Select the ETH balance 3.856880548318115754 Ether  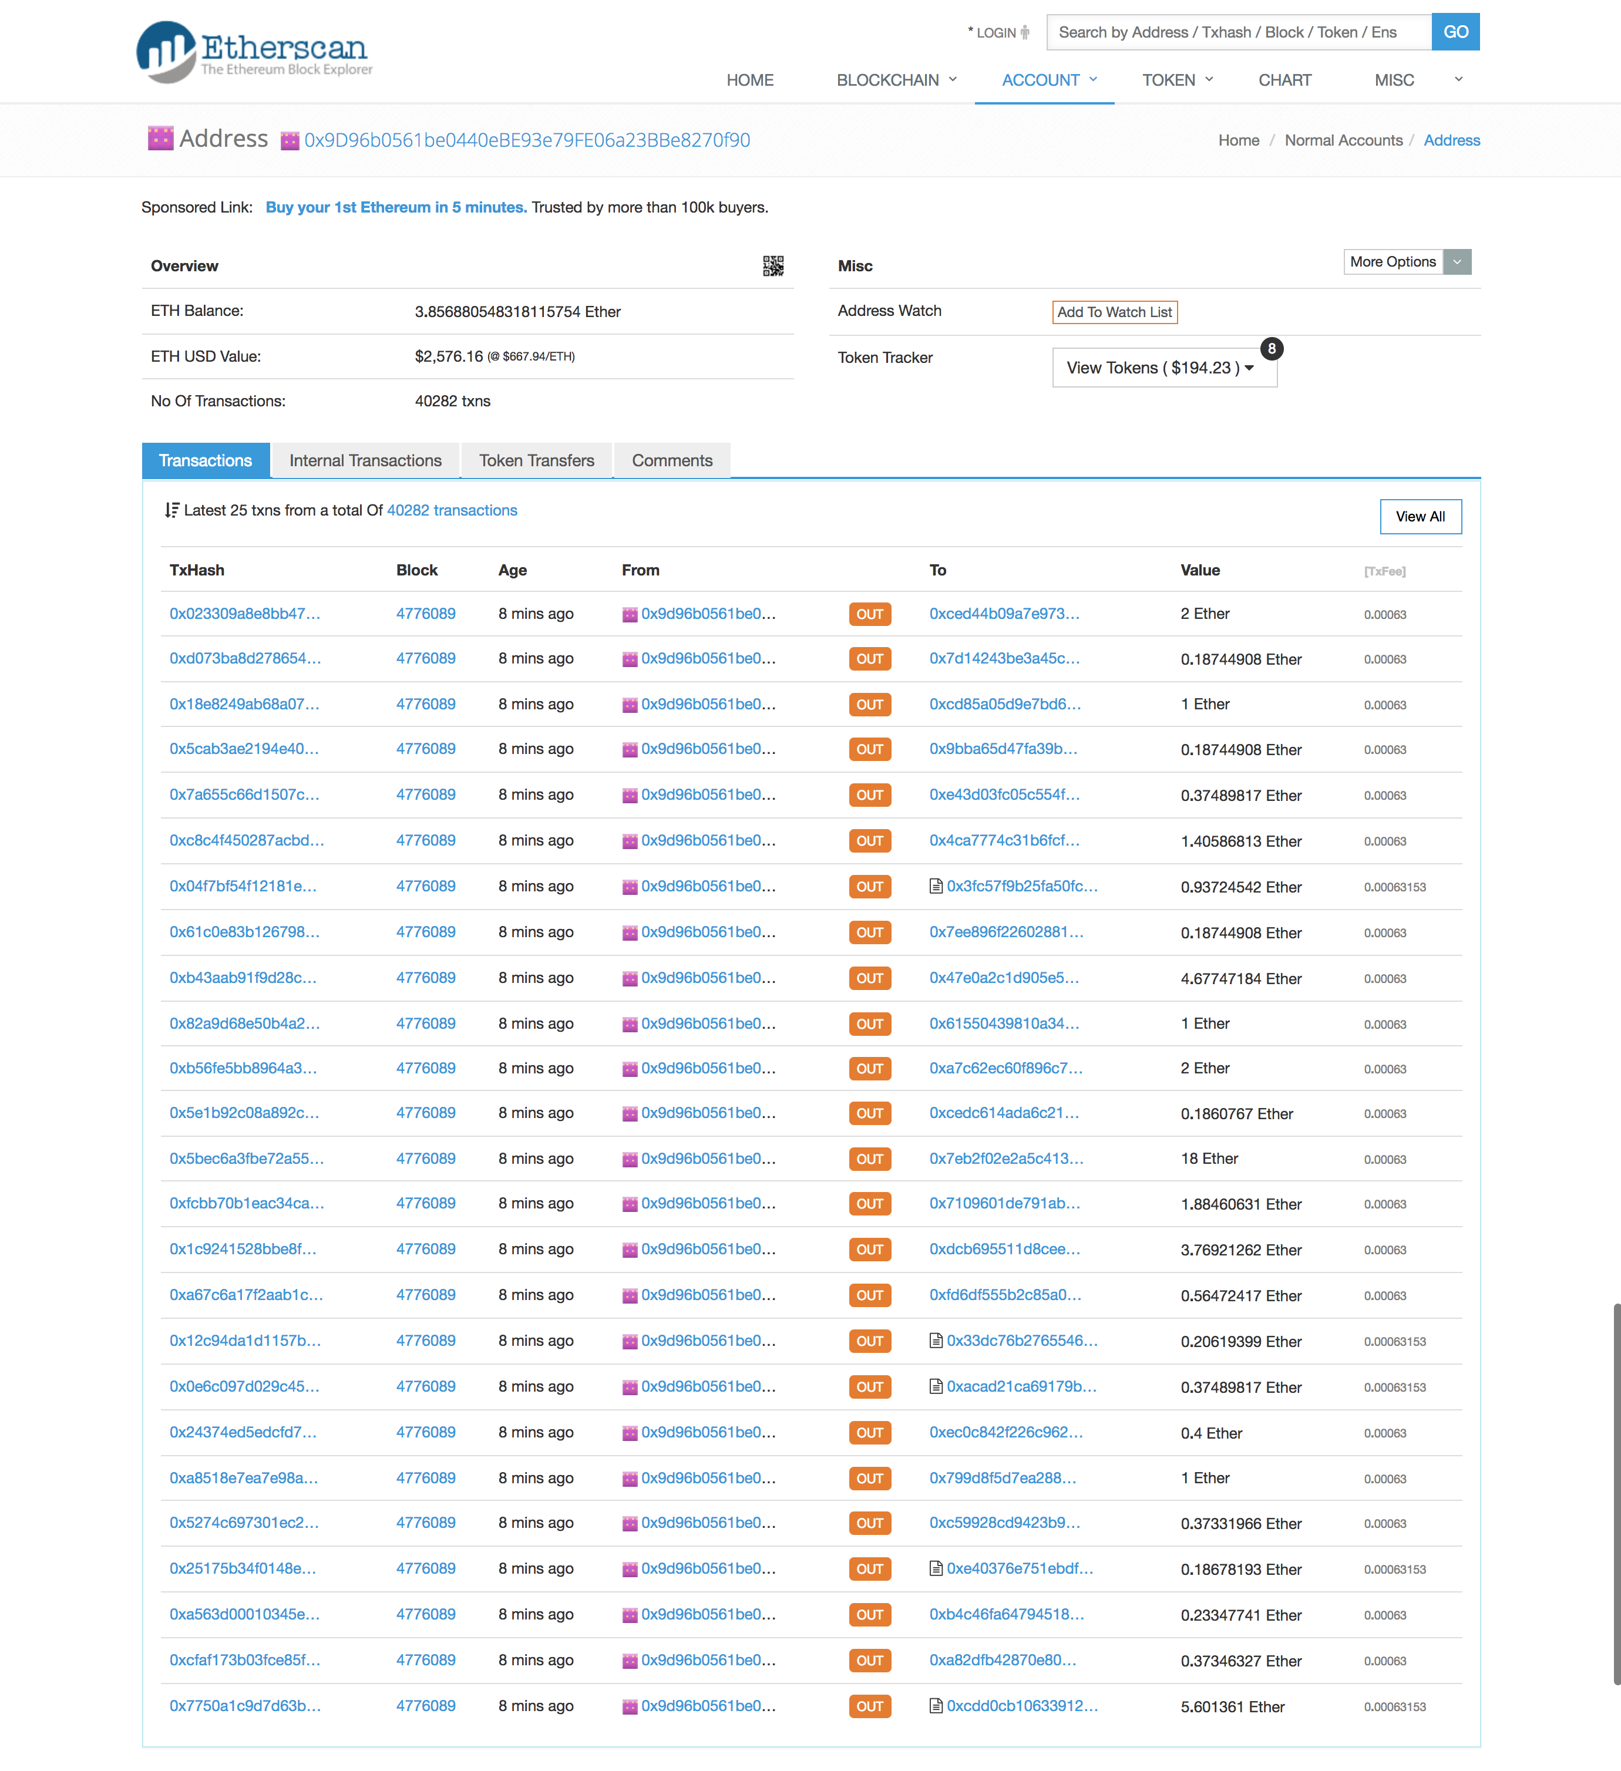coord(517,312)
